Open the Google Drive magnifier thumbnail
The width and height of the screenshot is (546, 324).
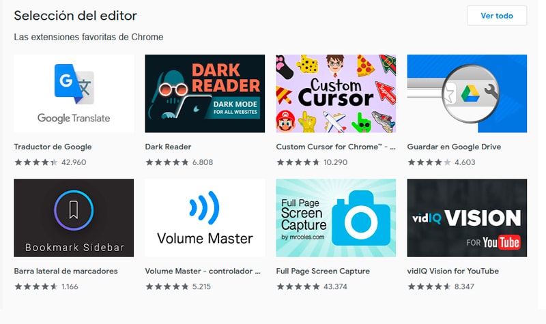[x=467, y=93]
